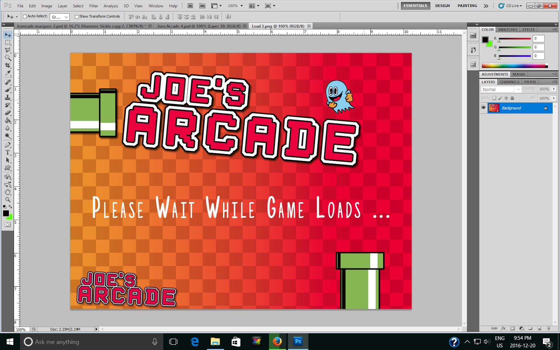Open the layer blend mode dropdown showing Normal
The width and height of the screenshot is (560, 350).
[x=501, y=90]
